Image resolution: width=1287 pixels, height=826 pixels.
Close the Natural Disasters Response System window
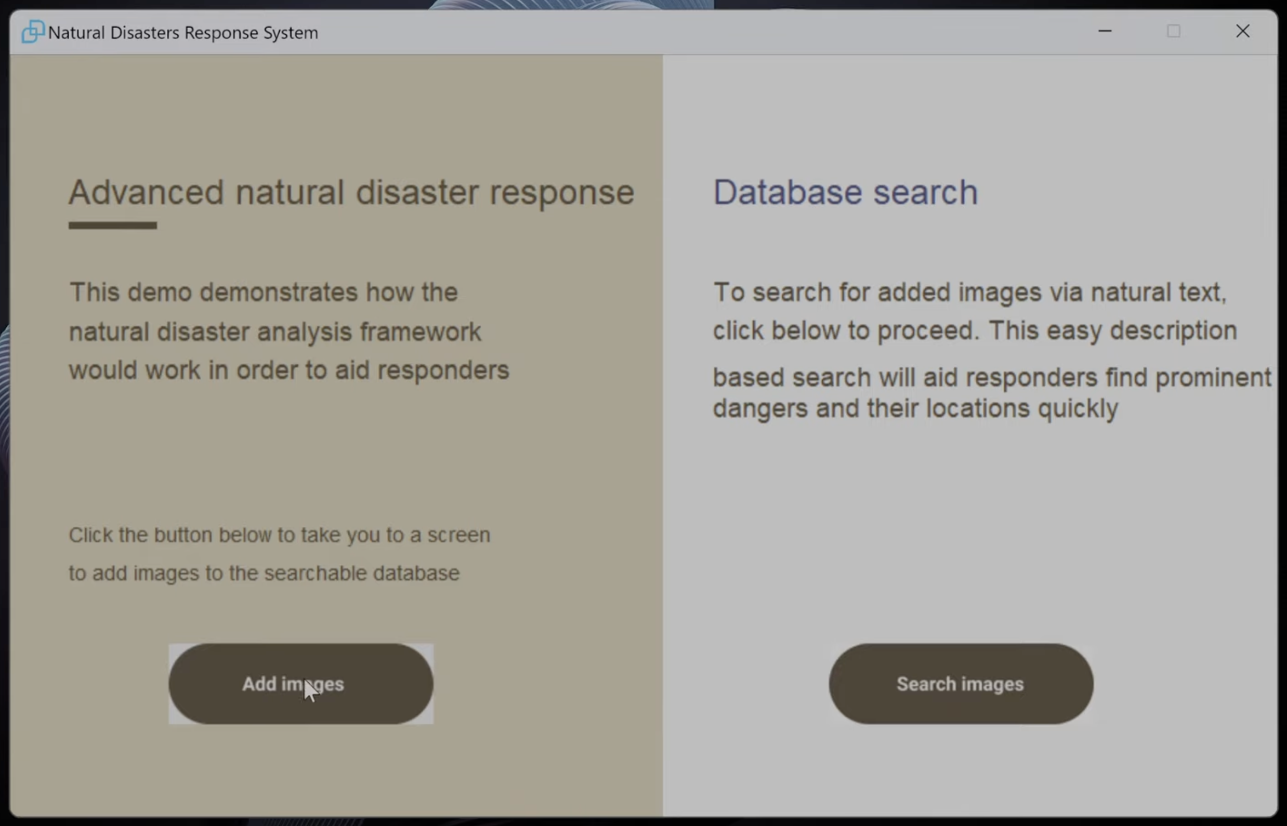1242,31
